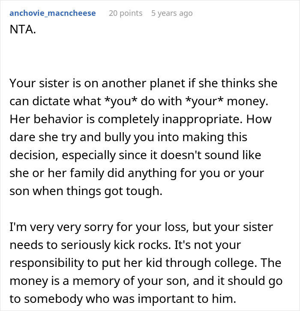Open anchovie_macncheese user profile

click(x=52, y=13)
